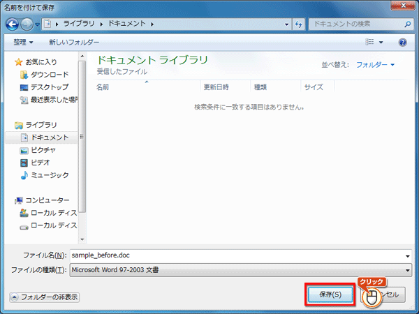419x314 pixels.
Task: Click the ピクチャ image icon
Action: [x=24, y=151]
